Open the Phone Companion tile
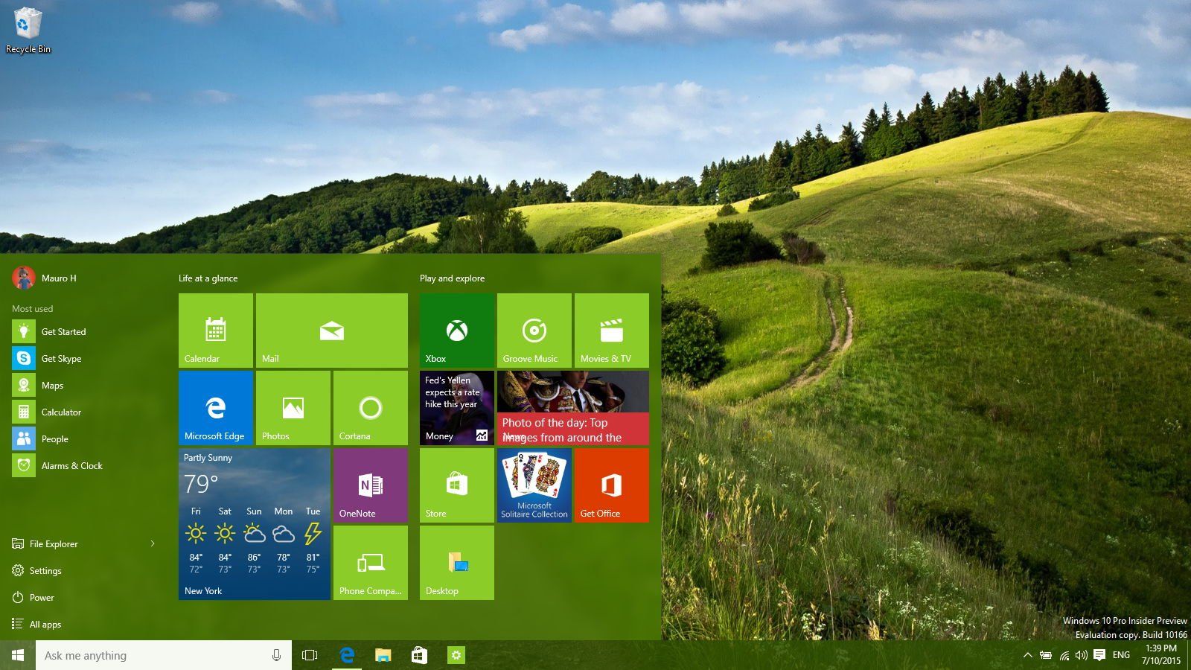Screen dimensions: 1191x670 (371, 563)
